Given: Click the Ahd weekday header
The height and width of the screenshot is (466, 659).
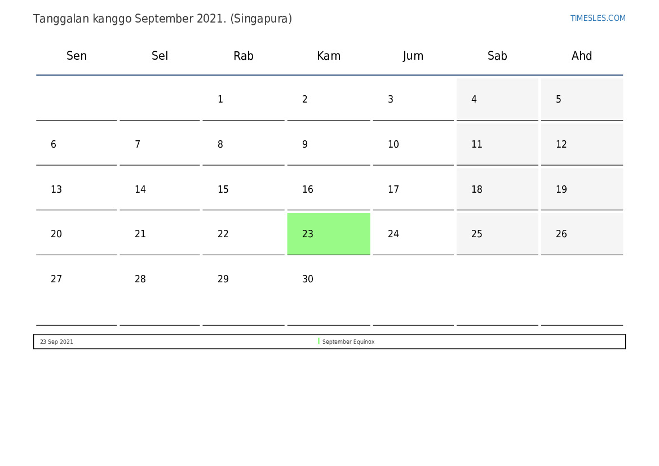Looking at the screenshot, I should click(582, 56).
